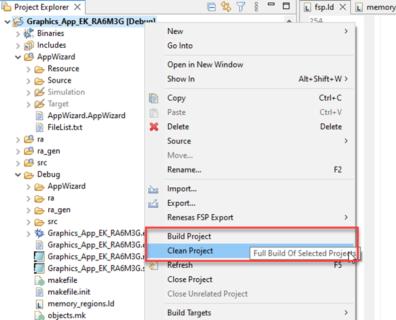Open the filter icon in Project Explorer toolbar

click(241, 7)
